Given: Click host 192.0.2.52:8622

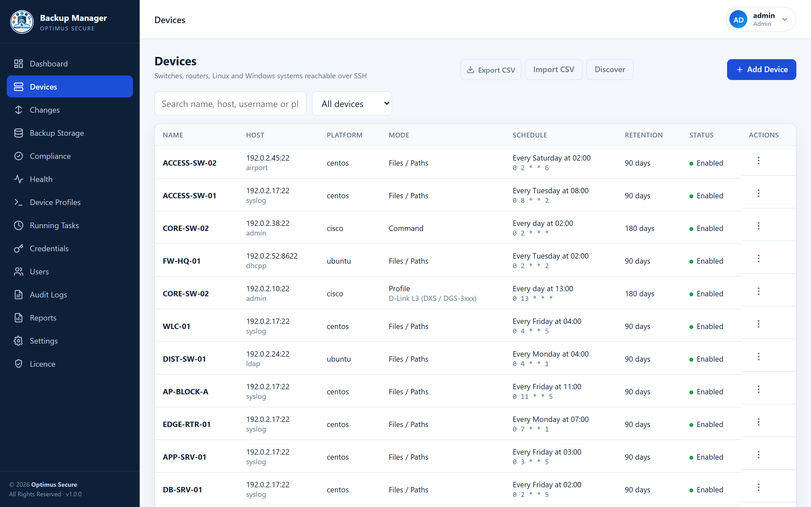Looking at the screenshot, I should coord(272,256).
